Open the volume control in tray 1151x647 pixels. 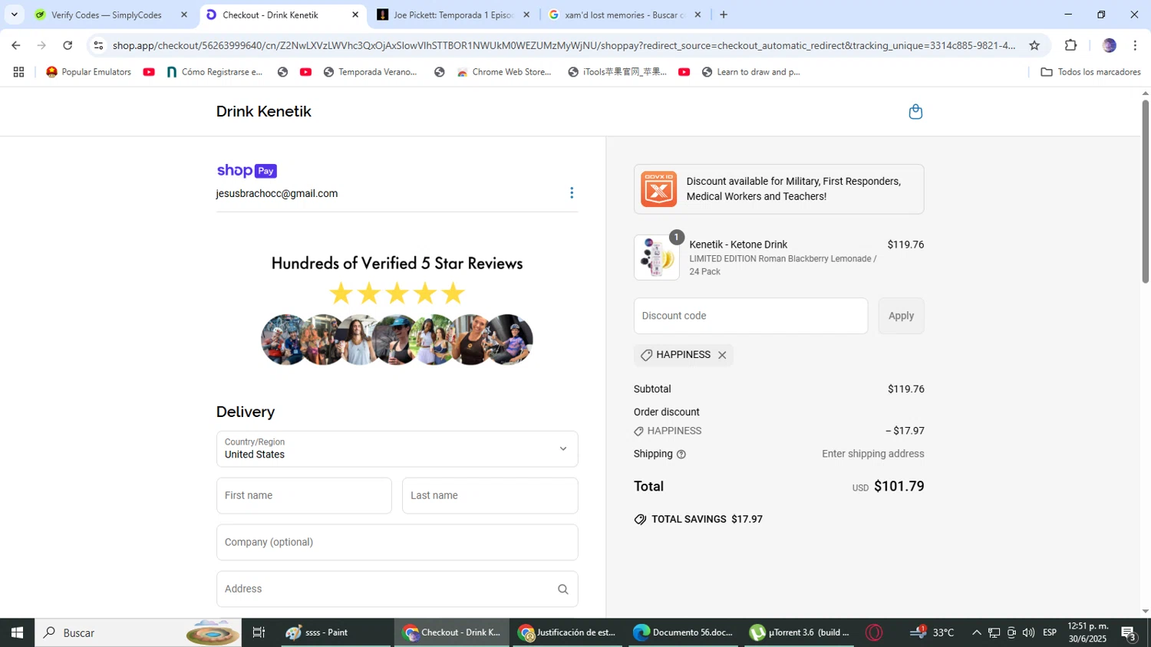pos(1028,632)
